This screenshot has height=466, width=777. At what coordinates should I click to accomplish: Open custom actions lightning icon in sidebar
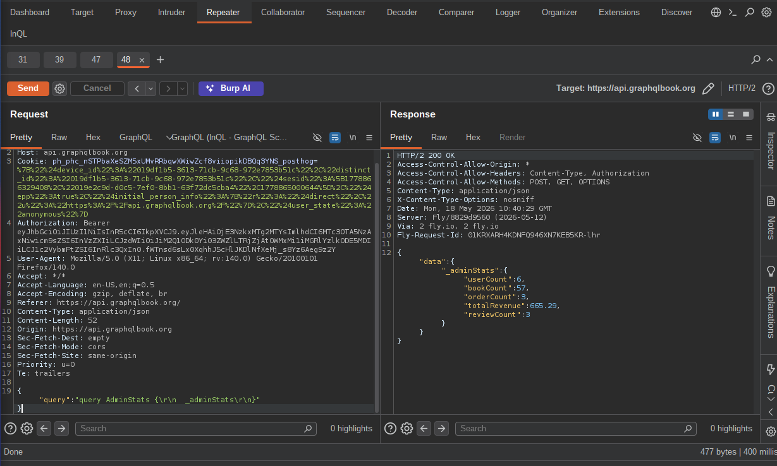[770, 369]
